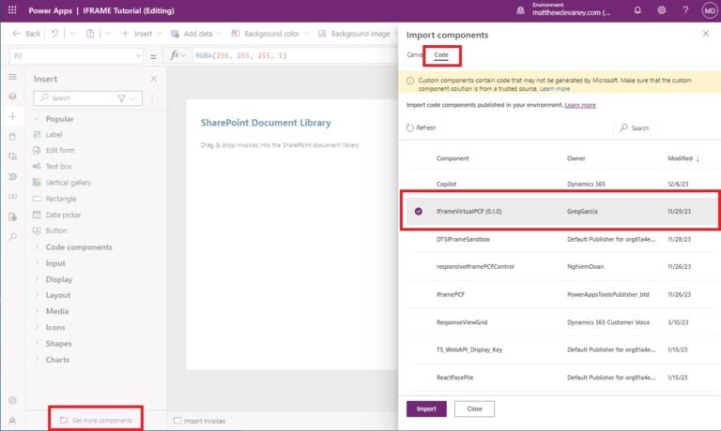This screenshot has width=721, height=431.
Task: Open the settings gear in header
Action: 662,10
